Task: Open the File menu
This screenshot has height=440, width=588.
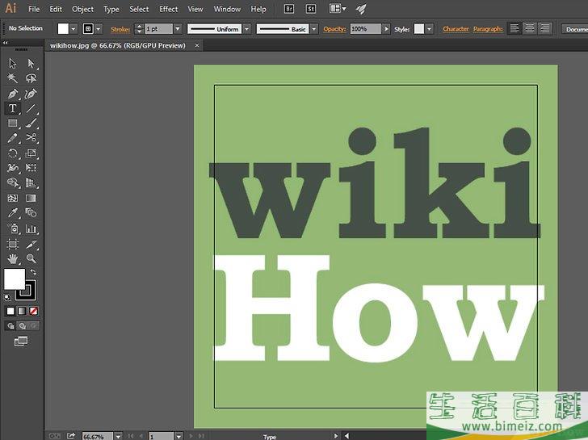Action: [x=34, y=9]
